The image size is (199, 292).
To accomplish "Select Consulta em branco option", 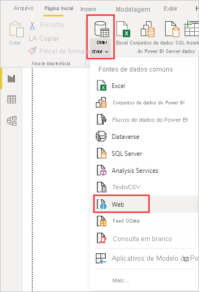I will pyautogui.click(x=144, y=238).
